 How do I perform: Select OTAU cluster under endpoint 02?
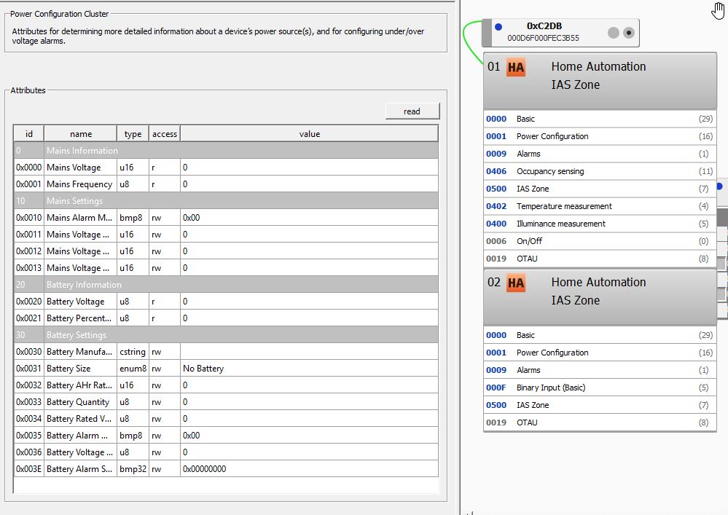point(600,422)
